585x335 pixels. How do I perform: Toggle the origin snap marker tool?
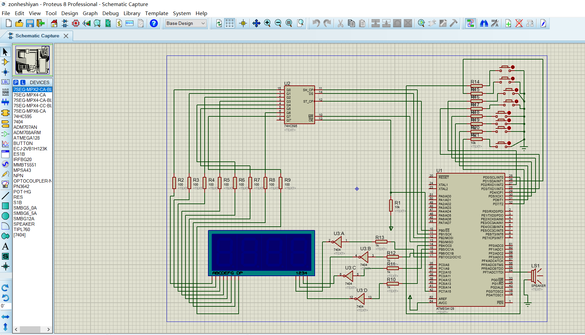pos(243,23)
